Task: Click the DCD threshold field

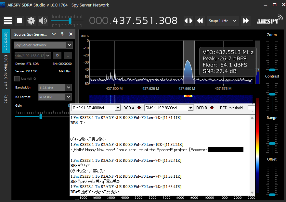Action: tap(251, 108)
